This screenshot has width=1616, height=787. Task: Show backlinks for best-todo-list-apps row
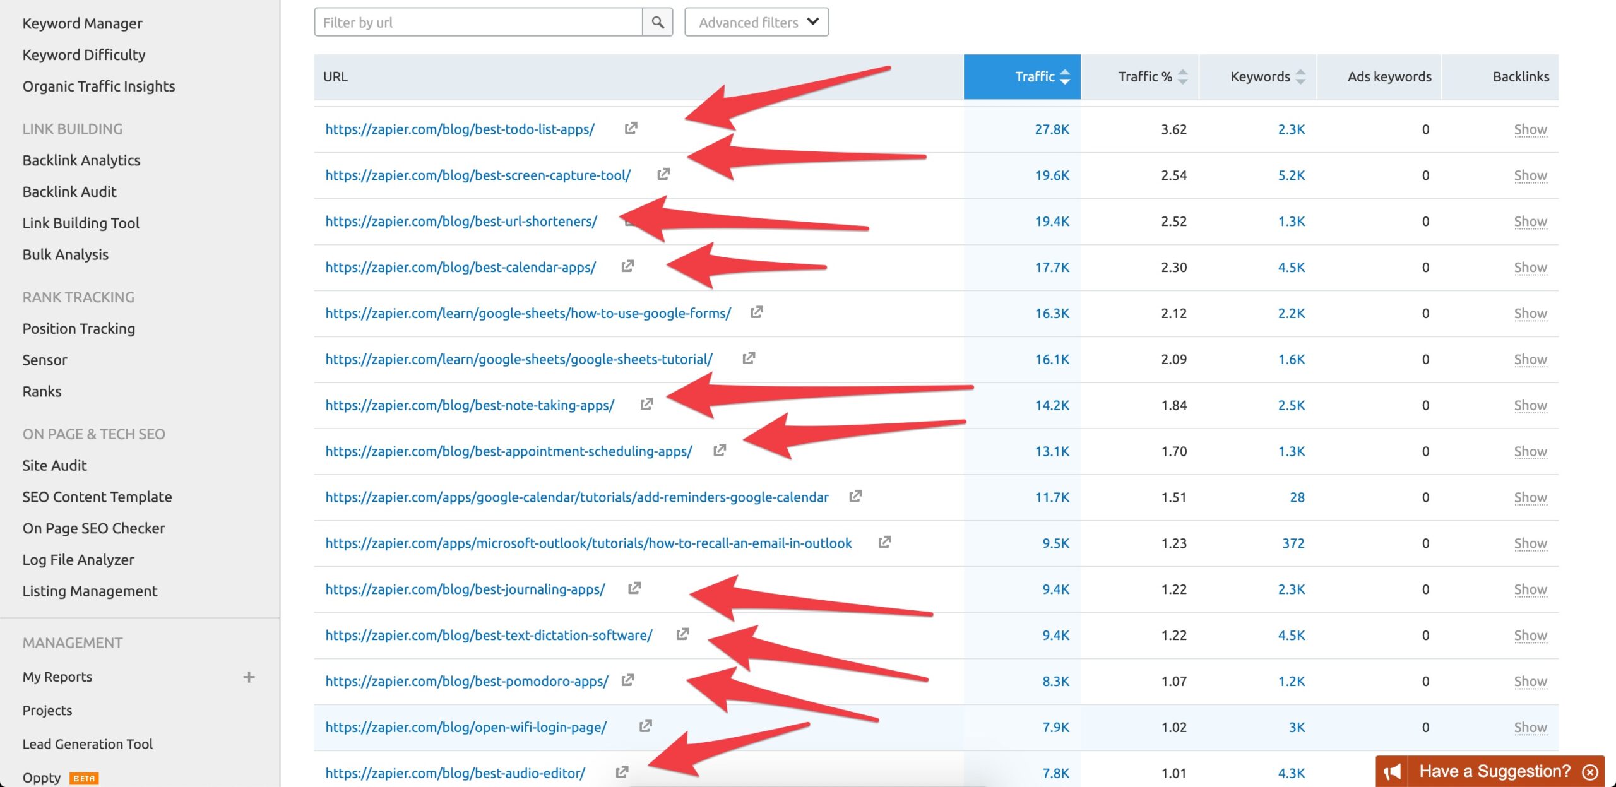(1530, 129)
